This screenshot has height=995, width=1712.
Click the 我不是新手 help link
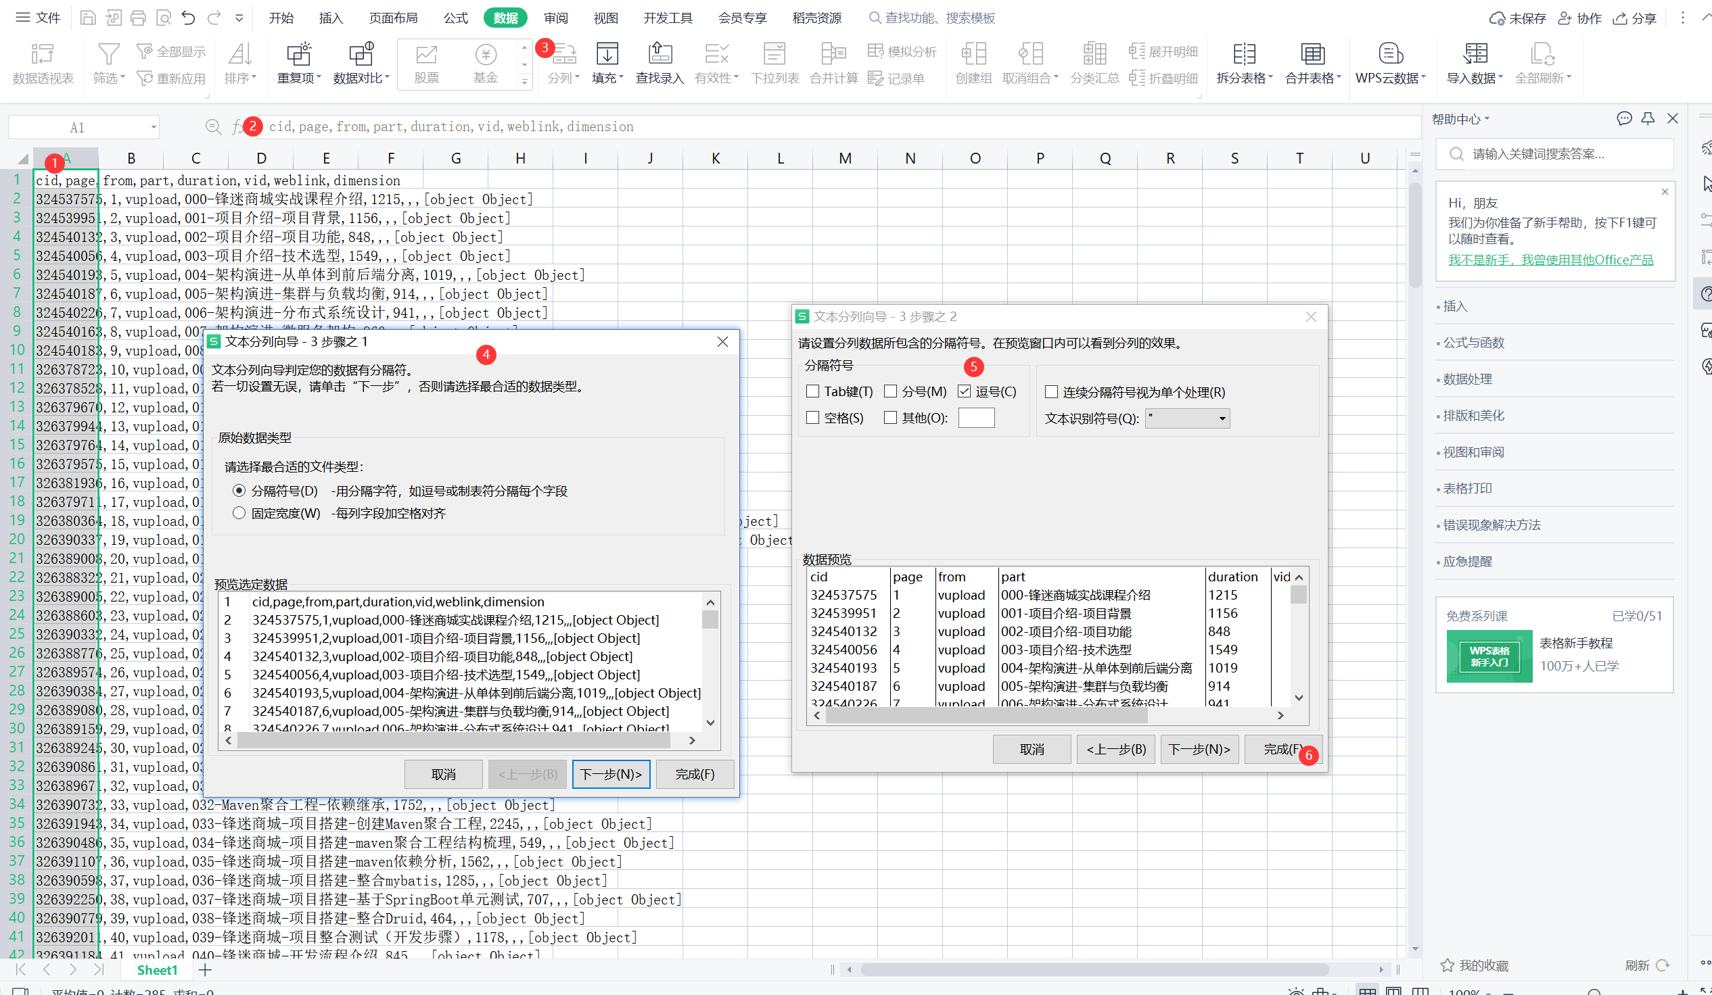(1550, 260)
